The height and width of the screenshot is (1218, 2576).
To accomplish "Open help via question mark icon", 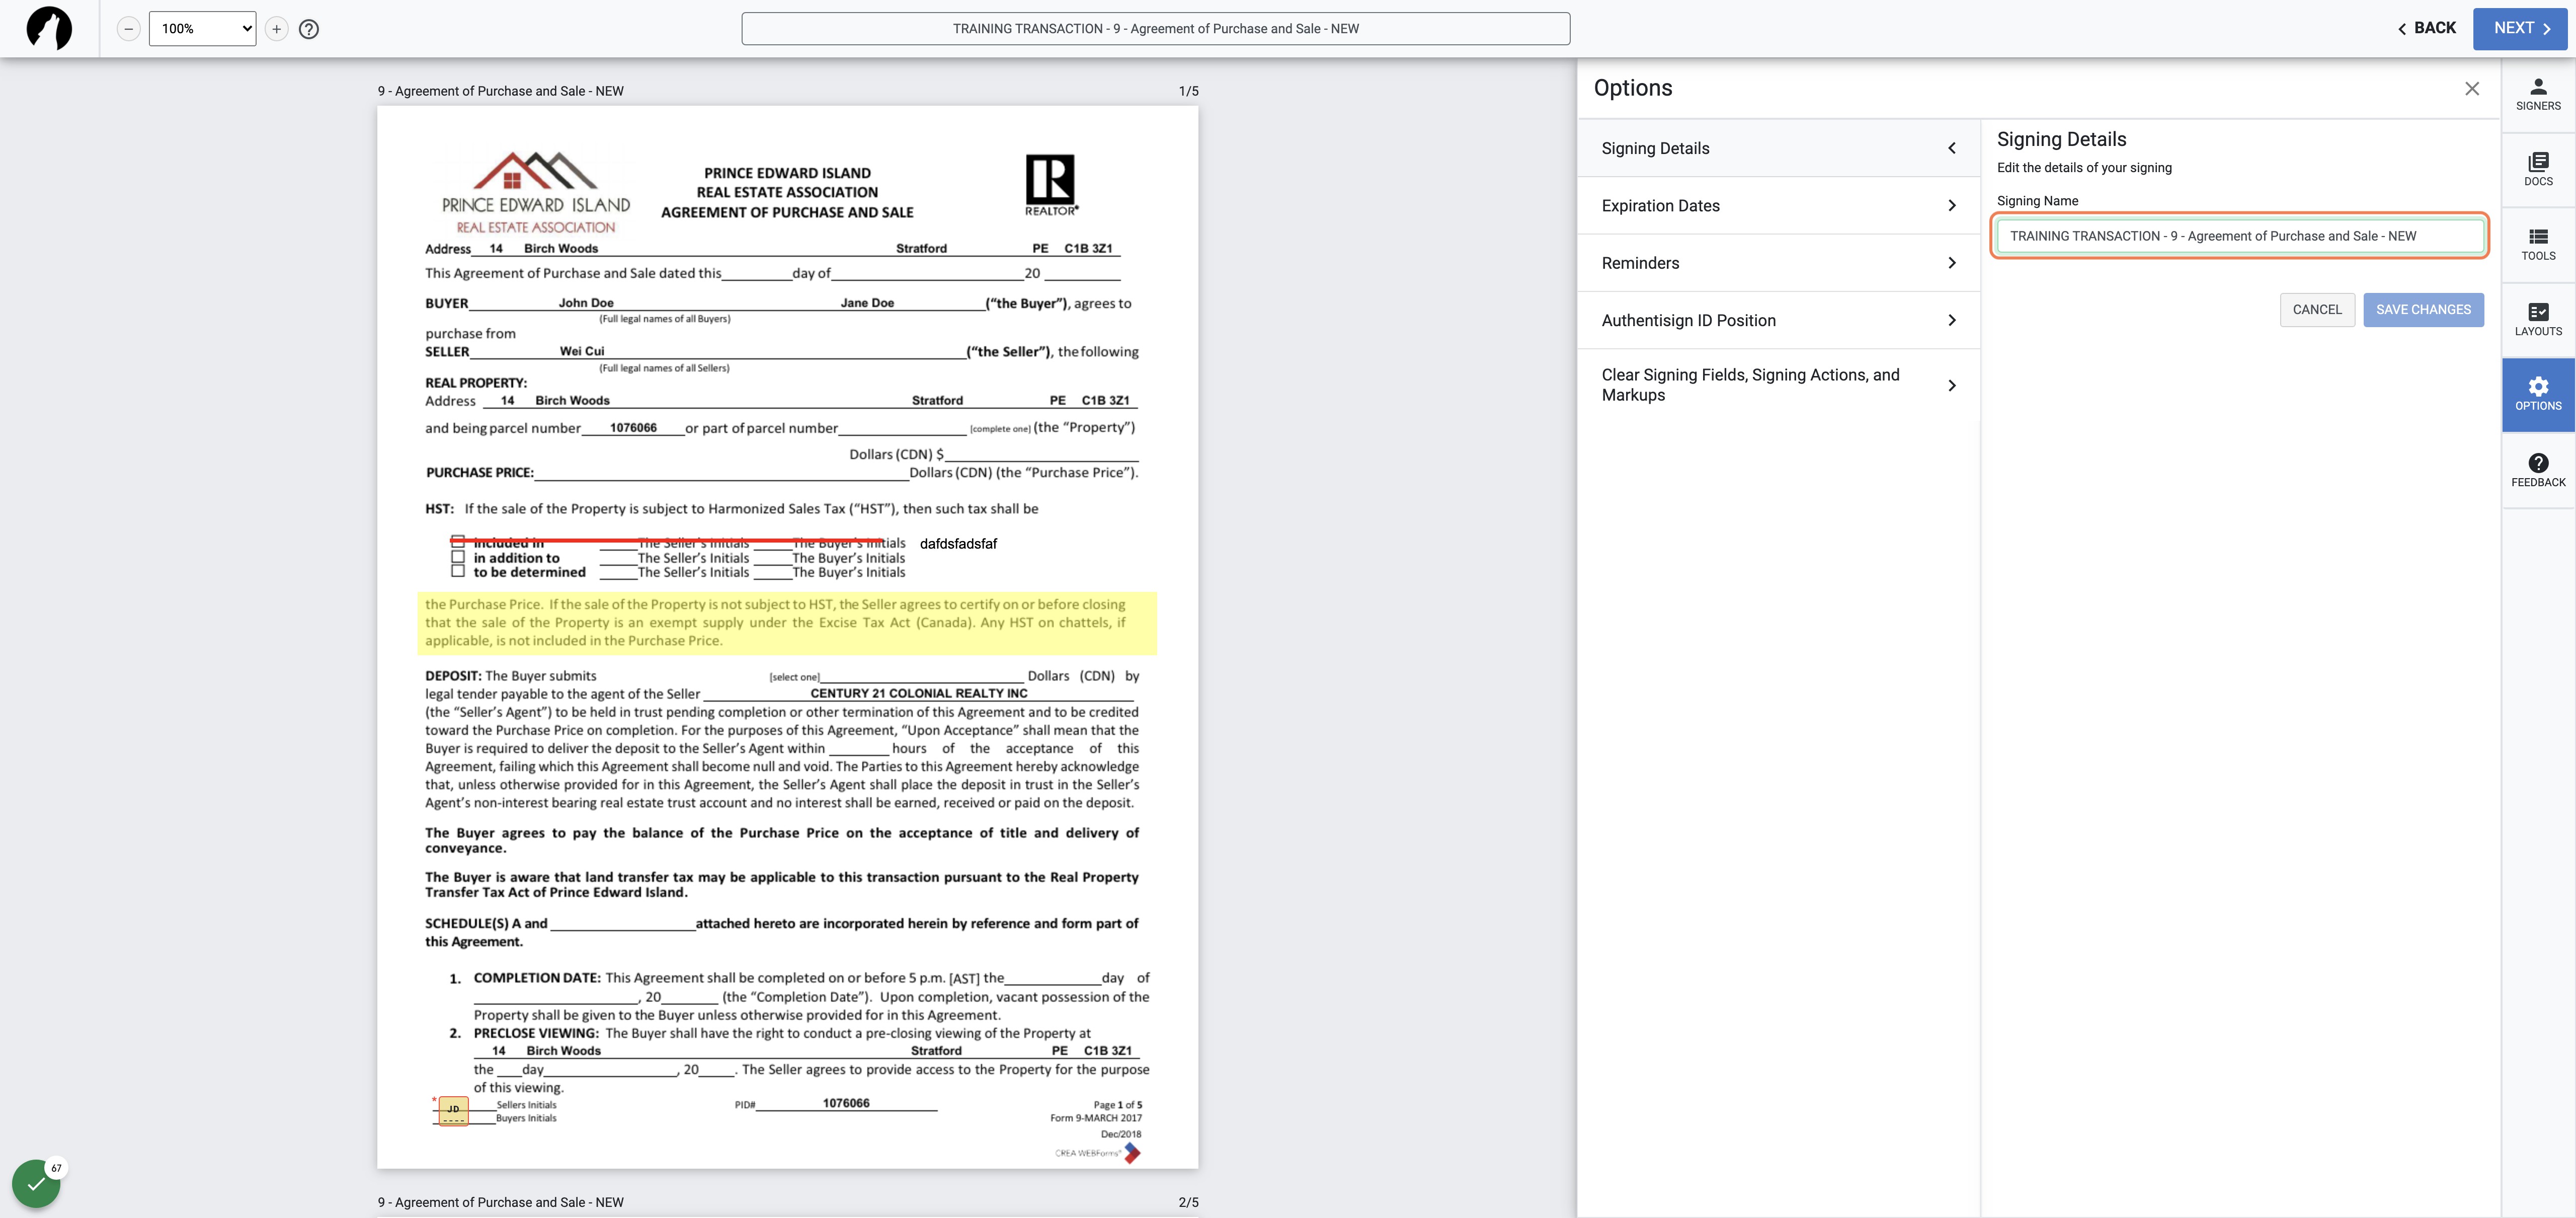I will click(x=309, y=29).
